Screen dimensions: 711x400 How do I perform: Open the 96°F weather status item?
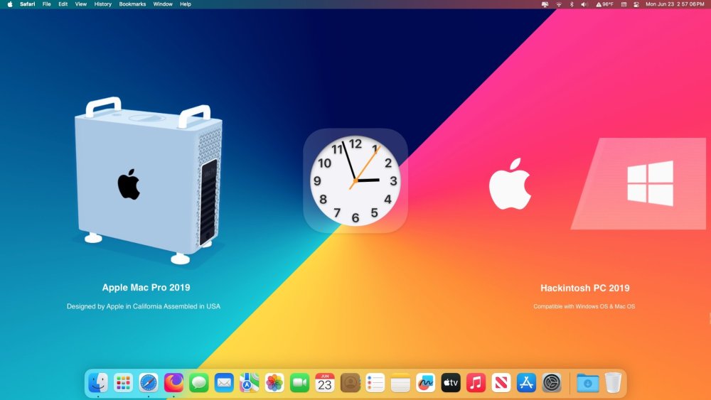pos(604,4)
